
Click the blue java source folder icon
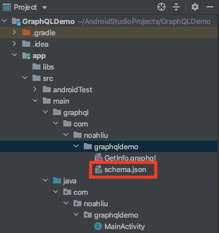coord(57,181)
